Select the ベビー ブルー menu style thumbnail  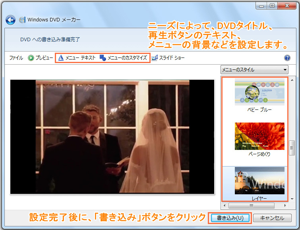point(259,92)
